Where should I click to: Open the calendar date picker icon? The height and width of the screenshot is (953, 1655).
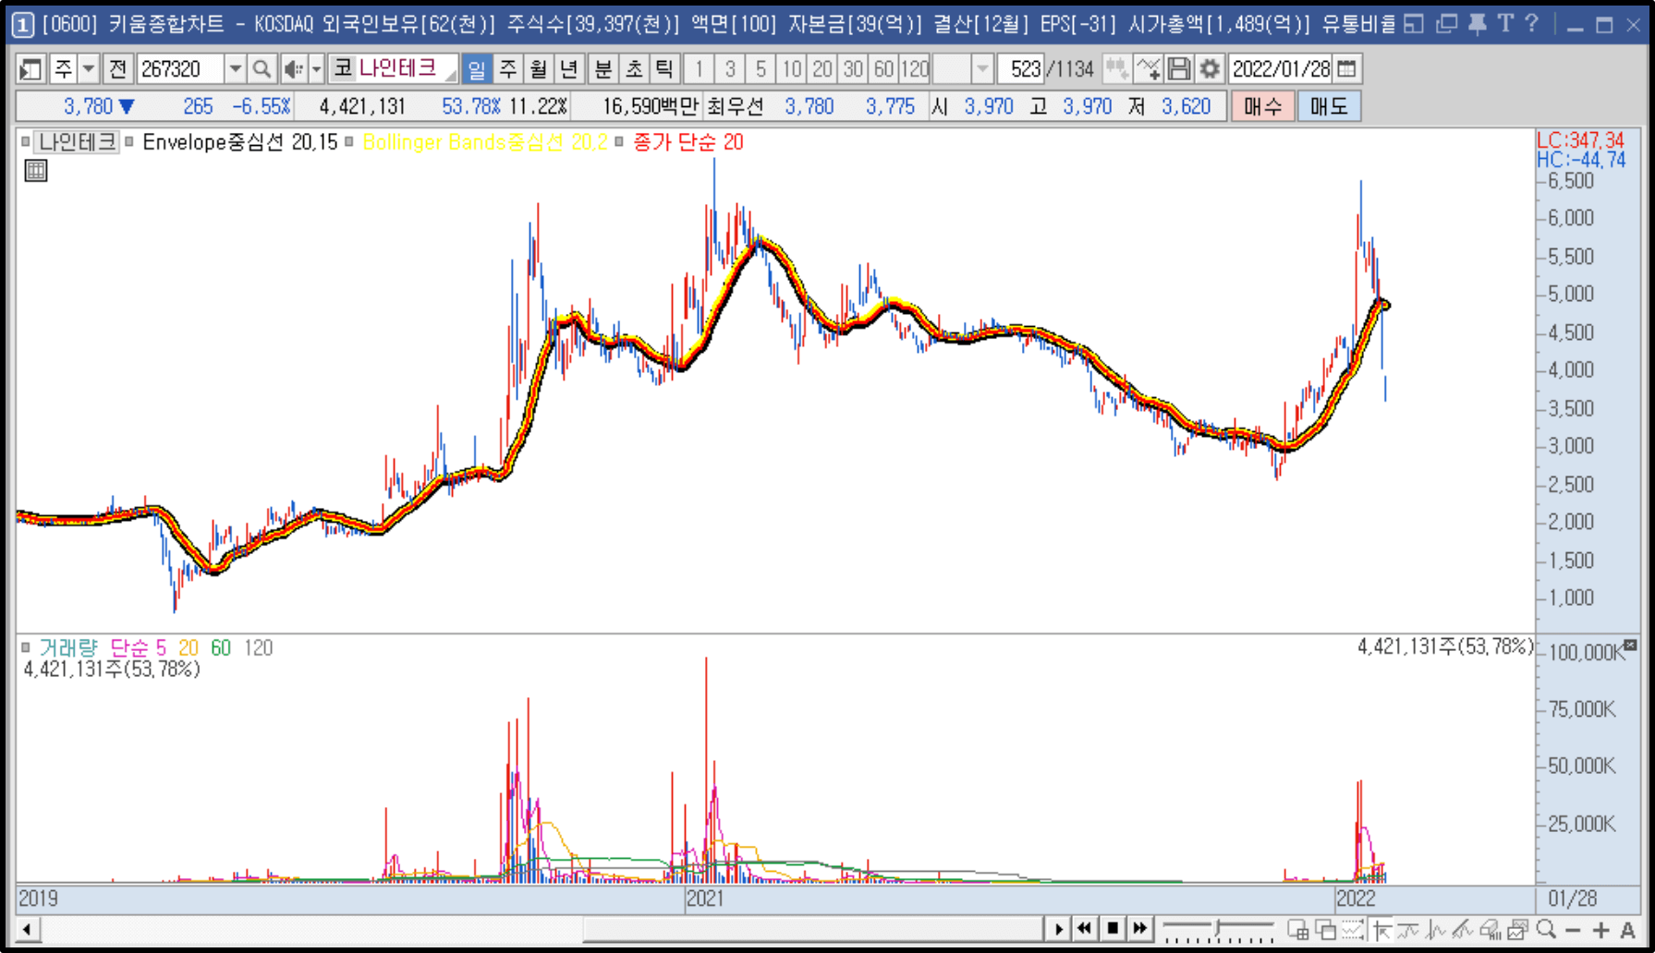(x=1347, y=69)
